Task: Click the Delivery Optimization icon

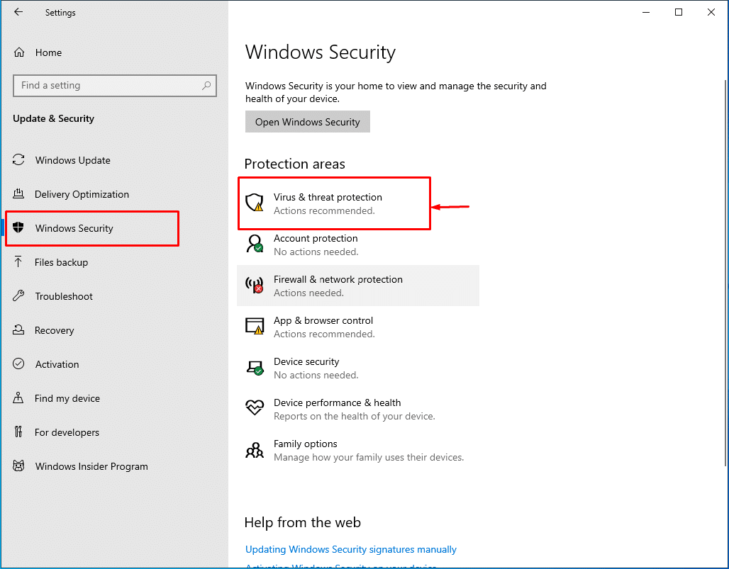Action: (x=18, y=193)
